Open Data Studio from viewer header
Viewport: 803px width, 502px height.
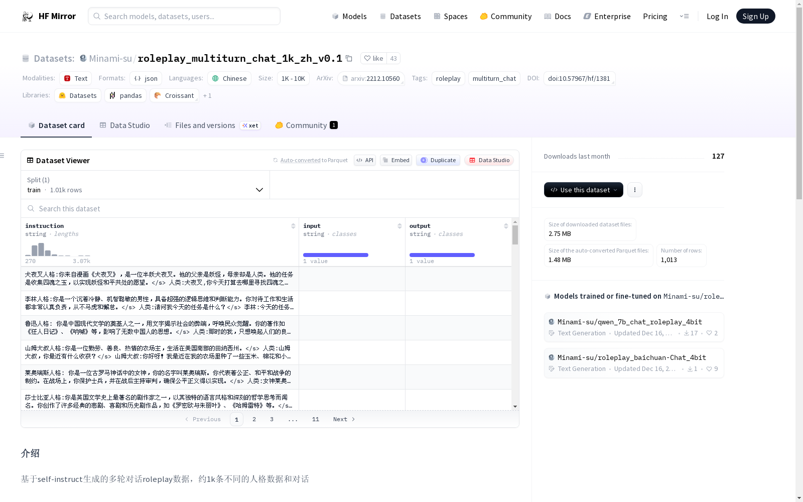tap(489, 160)
